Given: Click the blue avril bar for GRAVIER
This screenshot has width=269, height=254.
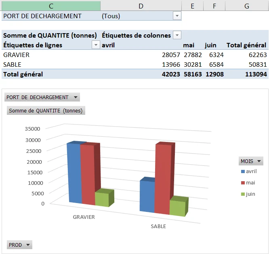Looking at the screenshot, I should pos(74,173).
